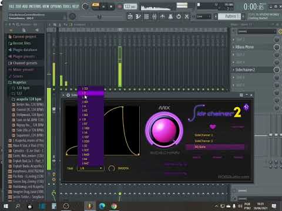Click the big pink MIX knob
The height and width of the screenshot is (211, 282).
(x=164, y=130)
